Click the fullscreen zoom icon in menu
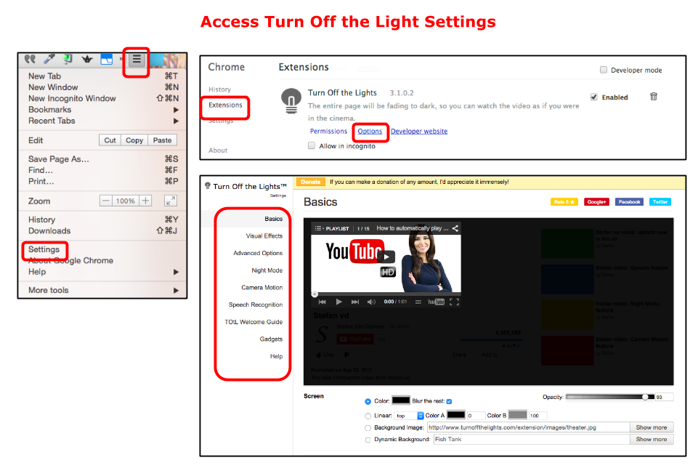 click(171, 201)
